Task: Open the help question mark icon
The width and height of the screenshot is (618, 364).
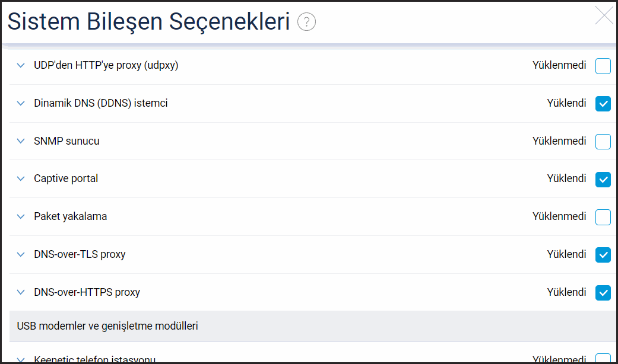Action: click(x=306, y=23)
